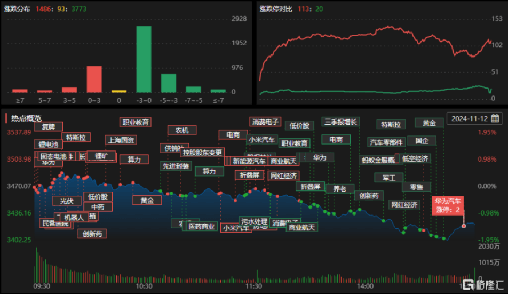Click the 涨跌停对比 chart title
508x295 pixels.
click(x=276, y=9)
